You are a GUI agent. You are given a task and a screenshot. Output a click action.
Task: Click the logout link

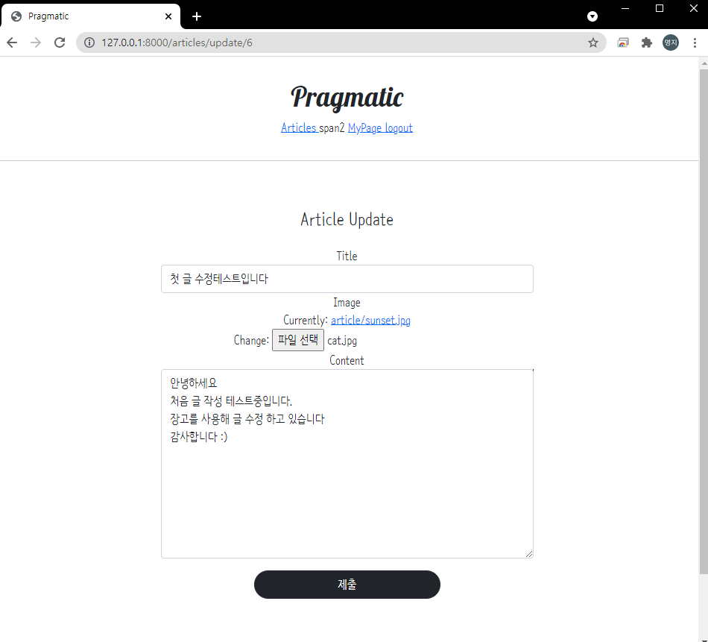399,128
